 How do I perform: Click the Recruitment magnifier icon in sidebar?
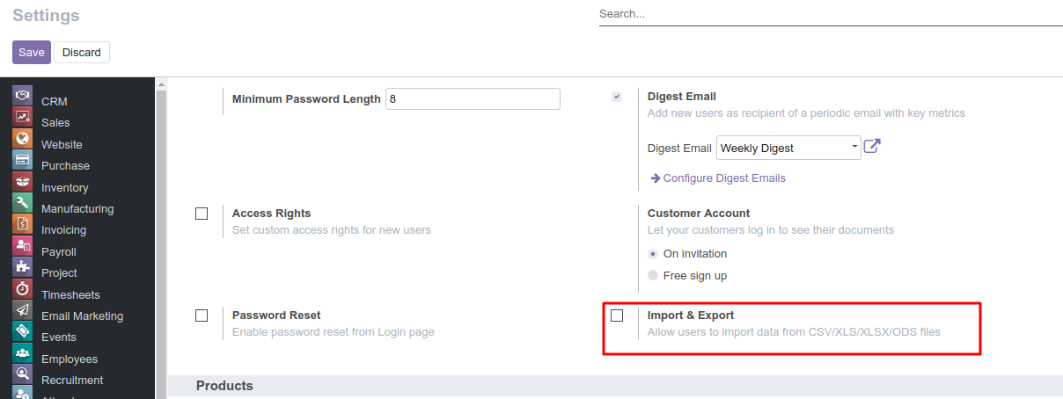coord(22,374)
